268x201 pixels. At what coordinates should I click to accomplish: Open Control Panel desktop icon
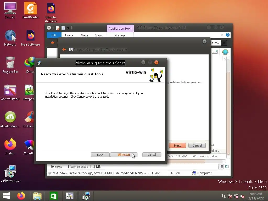[x=10, y=92]
